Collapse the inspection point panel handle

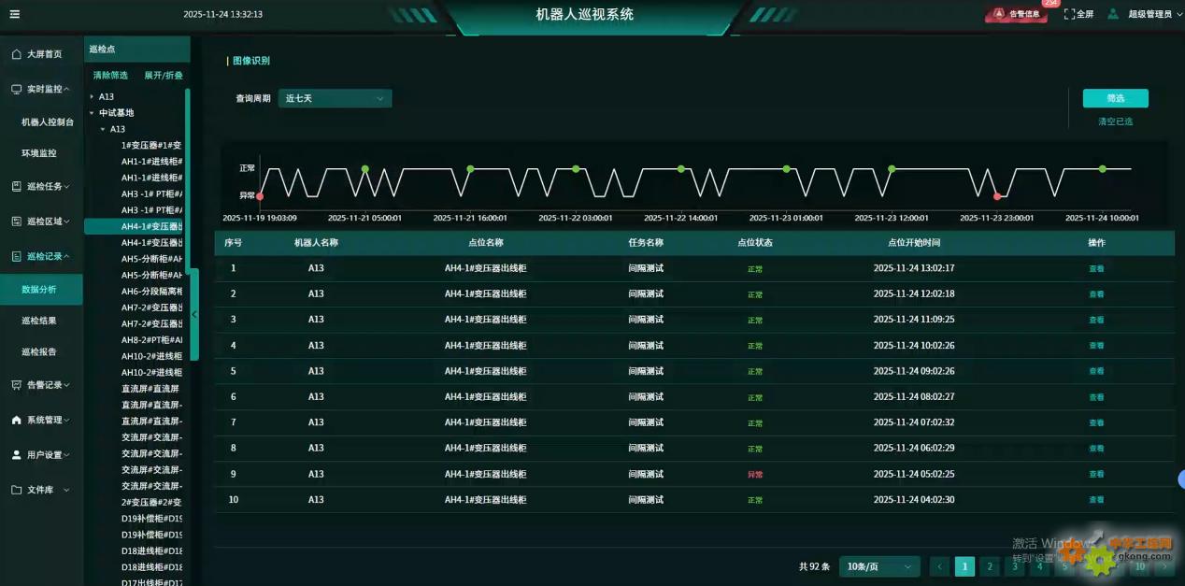pyautogui.click(x=194, y=315)
